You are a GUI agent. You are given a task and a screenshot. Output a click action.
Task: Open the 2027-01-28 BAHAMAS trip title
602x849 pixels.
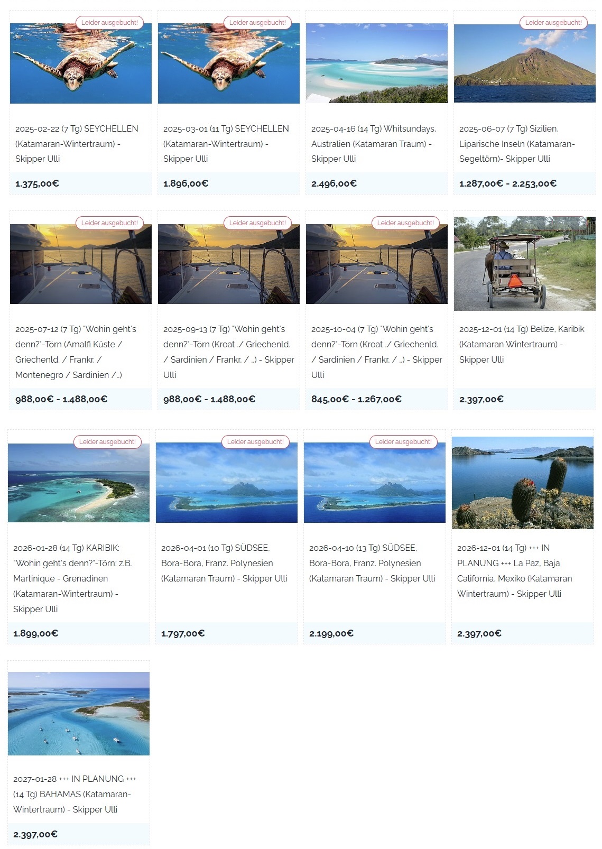[75, 794]
